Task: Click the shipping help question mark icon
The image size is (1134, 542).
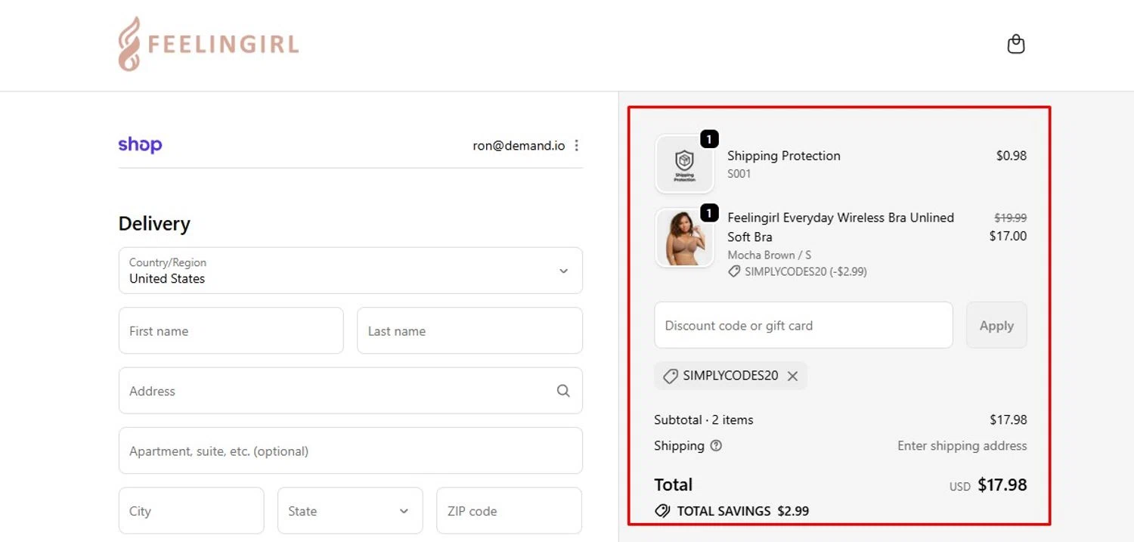Action: [716, 445]
